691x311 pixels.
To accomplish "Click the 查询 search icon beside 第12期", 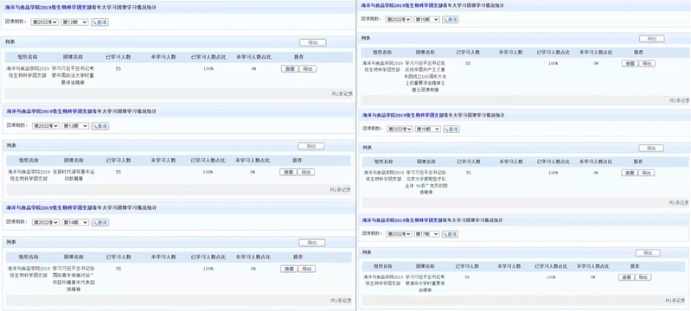I will click(x=100, y=22).
